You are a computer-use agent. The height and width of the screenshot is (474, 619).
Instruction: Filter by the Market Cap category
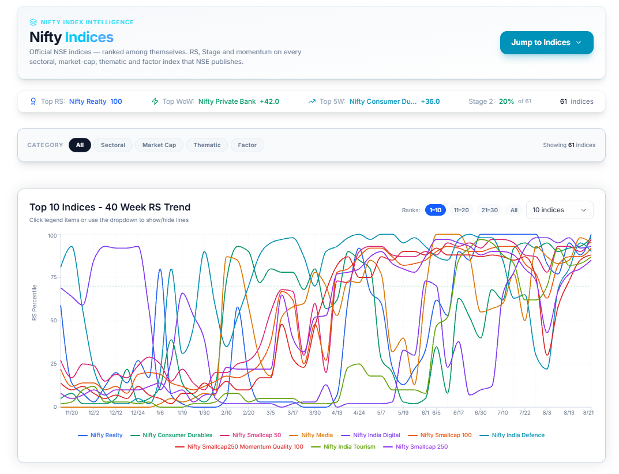[159, 145]
